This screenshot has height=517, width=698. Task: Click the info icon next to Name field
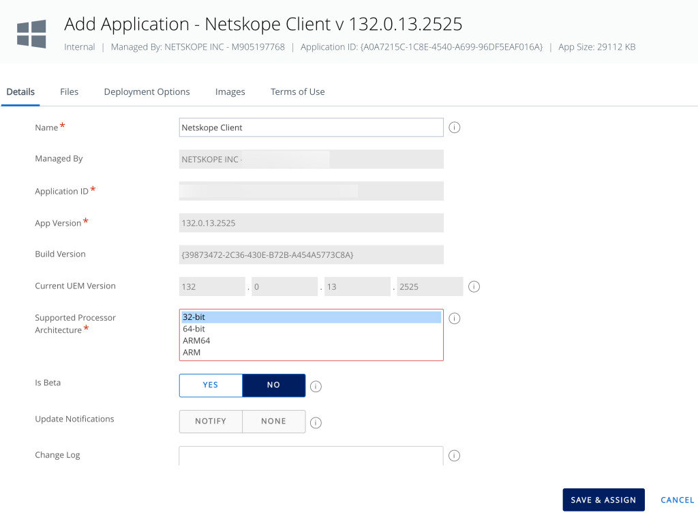[x=454, y=128]
